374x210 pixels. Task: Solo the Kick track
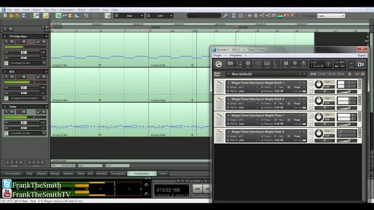(6, 77)
